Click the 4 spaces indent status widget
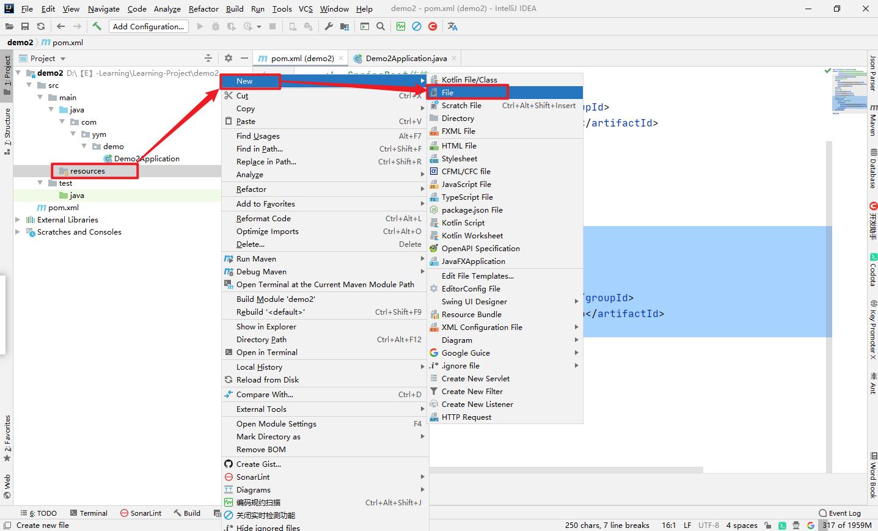878x531 pixels. [742, 525]
